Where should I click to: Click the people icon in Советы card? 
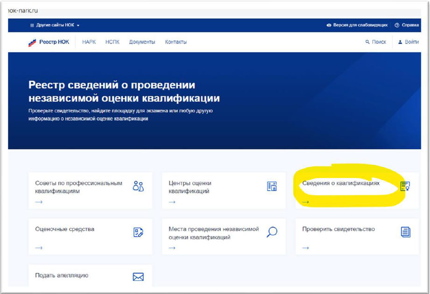[x=138, y=186]
